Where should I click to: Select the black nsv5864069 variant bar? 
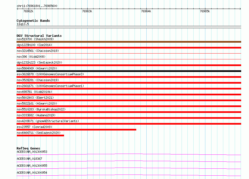click(x=129, y=71)
